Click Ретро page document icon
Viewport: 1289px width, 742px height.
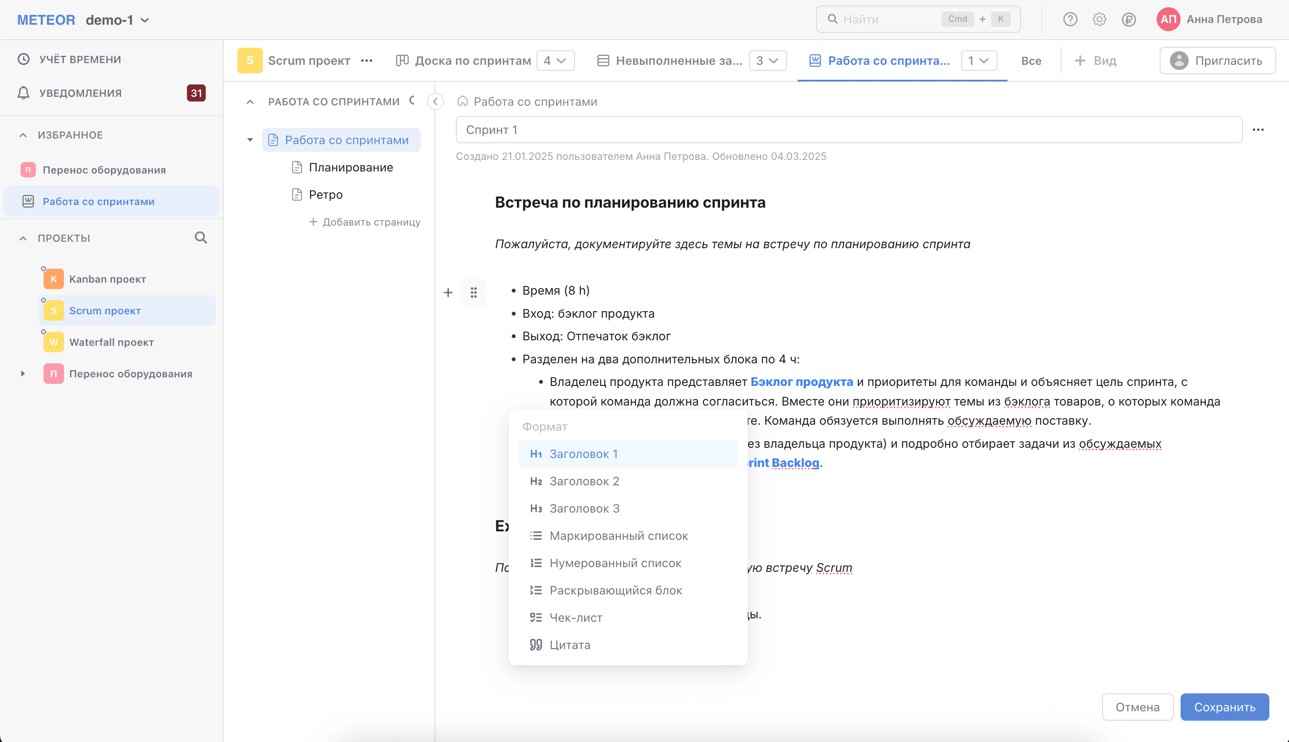tap(297, 194)
